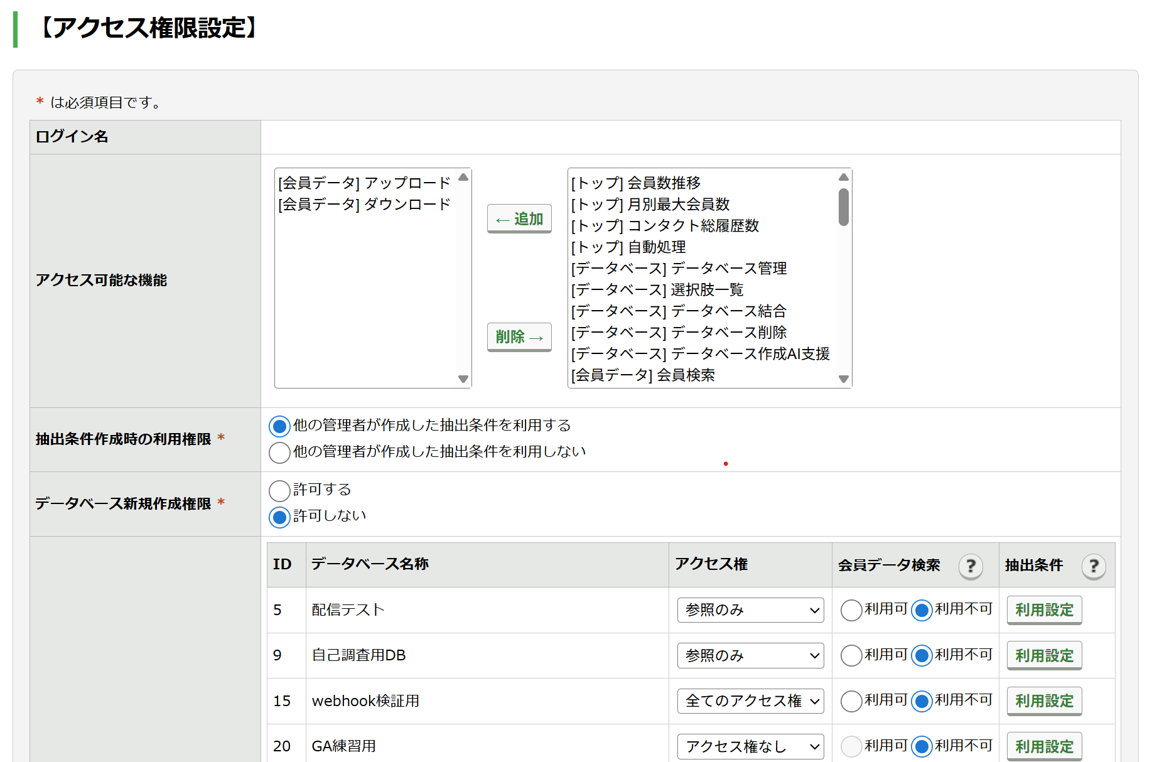This screenshot has width=1152, height=762.
Task: Select [トップ] 月別最大会員数 item
Action: (703, 204)
